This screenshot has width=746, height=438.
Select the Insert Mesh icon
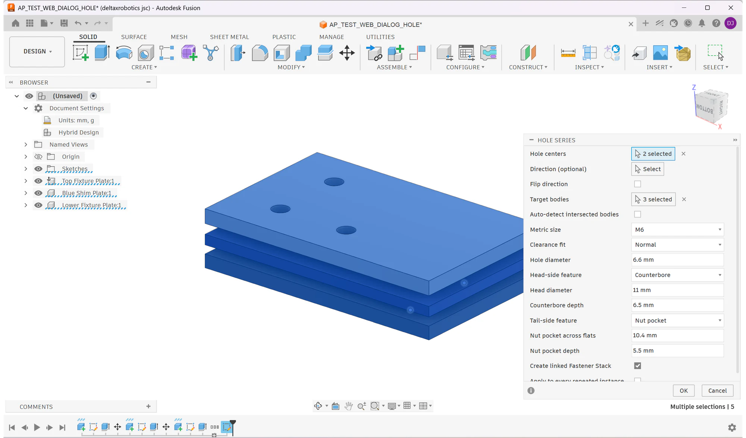tap(683, 53)
